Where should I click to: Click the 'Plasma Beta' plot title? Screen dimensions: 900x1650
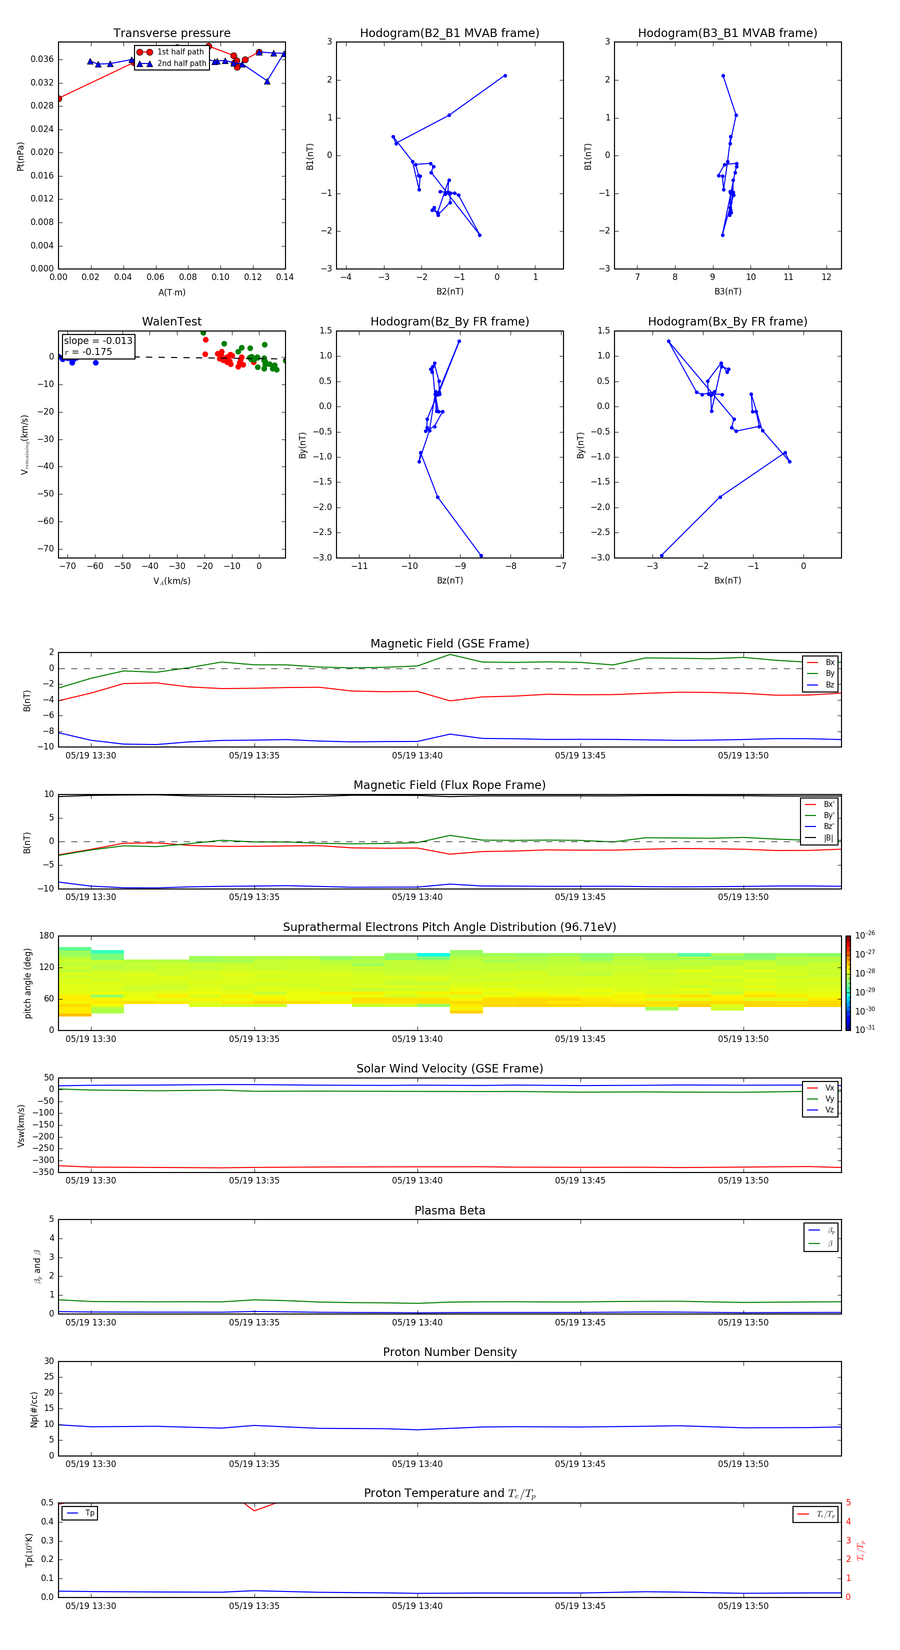[x=449, y=1210]
